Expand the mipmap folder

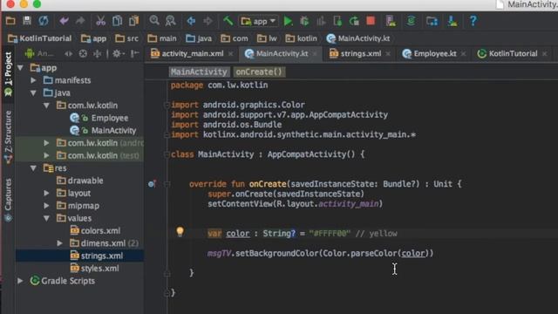point(46,206)
